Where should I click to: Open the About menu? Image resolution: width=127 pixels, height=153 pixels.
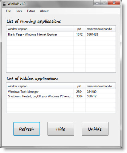[x=44, y=11]
